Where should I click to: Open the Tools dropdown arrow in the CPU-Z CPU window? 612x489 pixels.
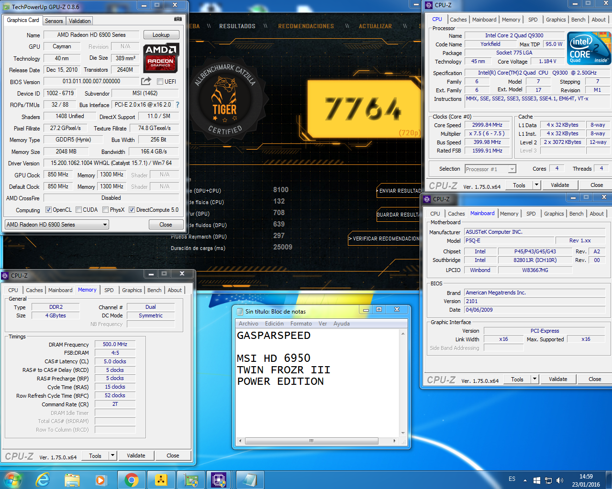[536, 185]
